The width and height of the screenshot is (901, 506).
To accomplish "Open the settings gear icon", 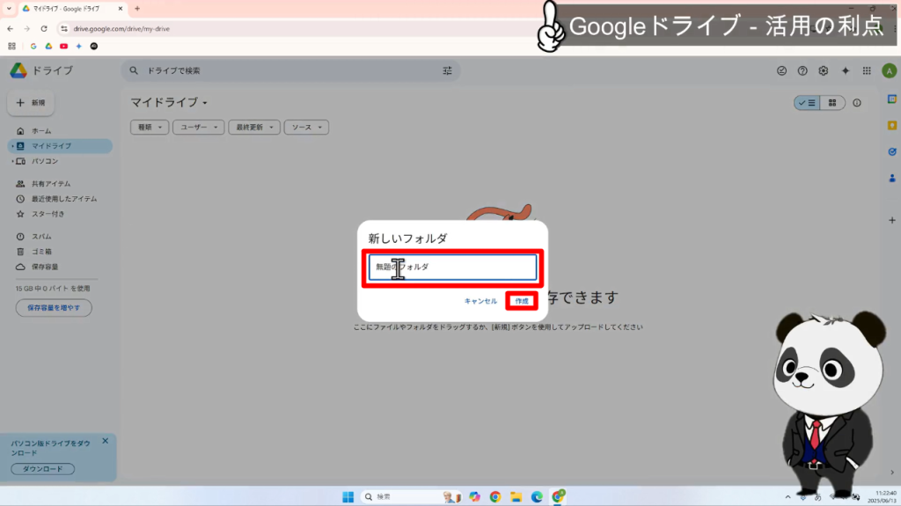I will pos(824,70).
